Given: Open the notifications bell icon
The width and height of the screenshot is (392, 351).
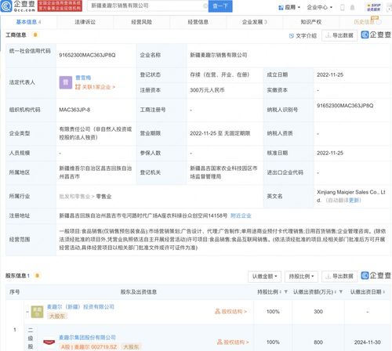Looking at the screenshot, I should [x=352, y=7].
